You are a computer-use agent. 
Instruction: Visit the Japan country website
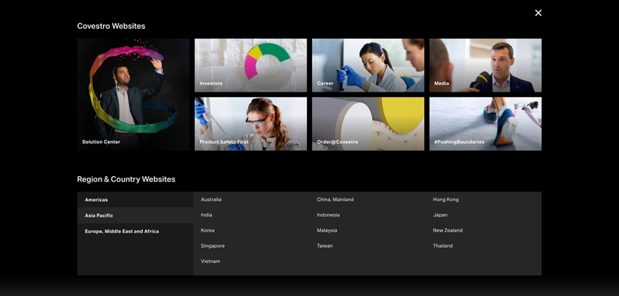click(x=440, y=215)
